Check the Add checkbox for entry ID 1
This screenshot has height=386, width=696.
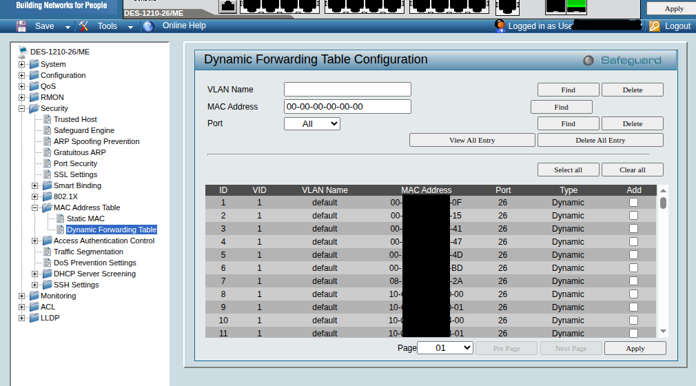633,203
